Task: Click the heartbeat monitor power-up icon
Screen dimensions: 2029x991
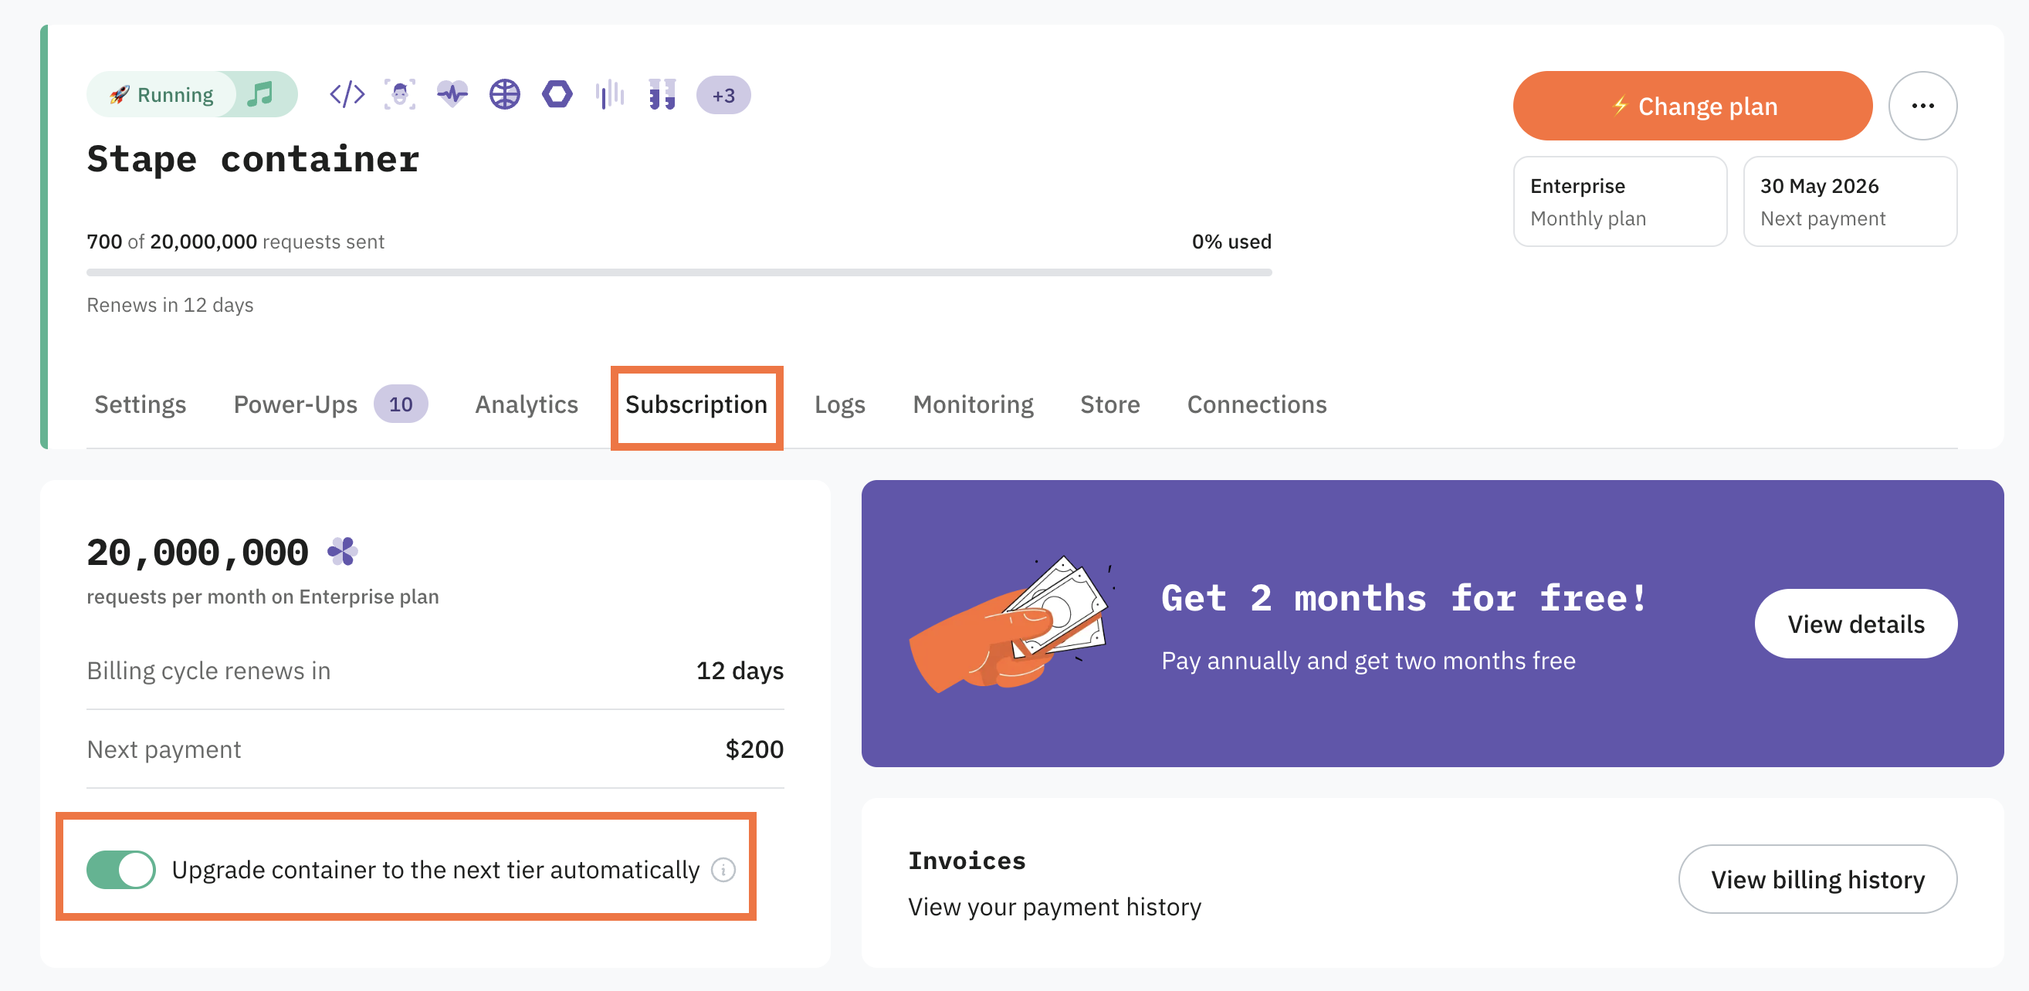Action: [452, 94]
